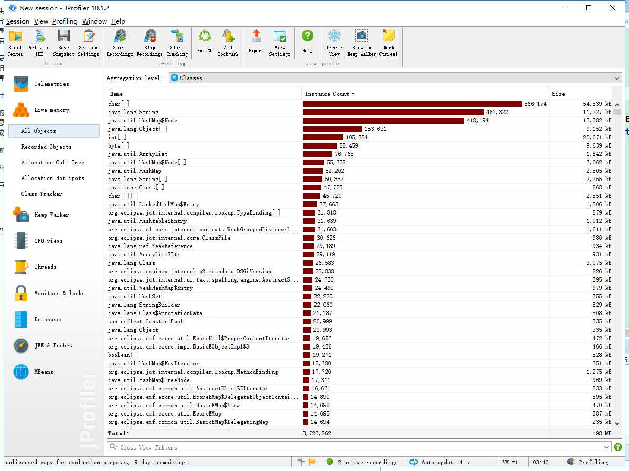Select the All Objects view
The image size is (629, 471).
pos(54,131)
